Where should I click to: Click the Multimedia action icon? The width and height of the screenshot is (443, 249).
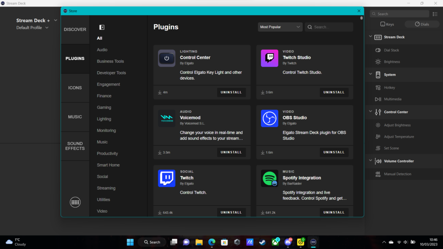click(378, 99)
